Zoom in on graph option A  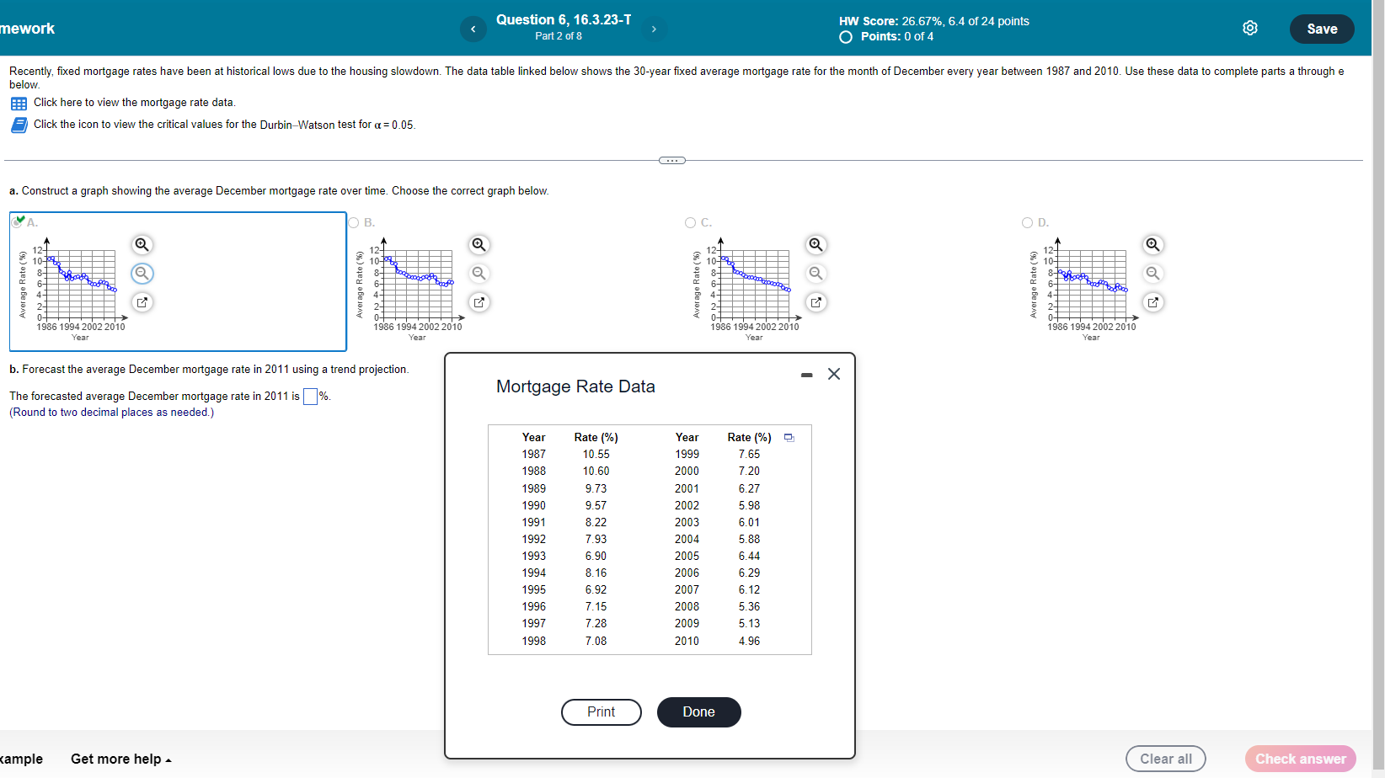click(142, 244)
